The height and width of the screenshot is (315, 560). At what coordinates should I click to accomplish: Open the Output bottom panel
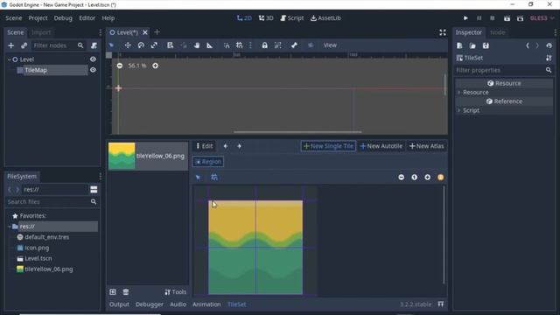[119, 304]
